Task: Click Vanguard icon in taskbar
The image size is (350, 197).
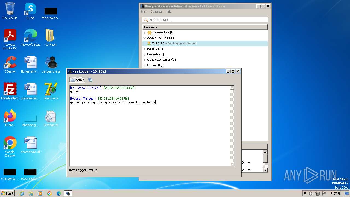Action: [x=68, y=193]
